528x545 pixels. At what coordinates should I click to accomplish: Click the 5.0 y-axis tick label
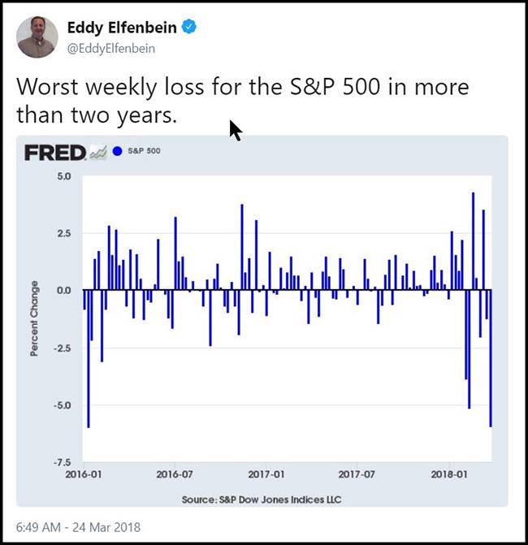click(63, 176)
